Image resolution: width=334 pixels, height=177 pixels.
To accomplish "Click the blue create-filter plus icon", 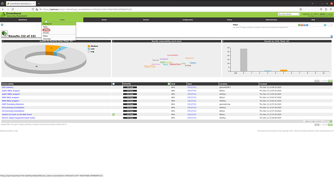I will tap(325, 25).
